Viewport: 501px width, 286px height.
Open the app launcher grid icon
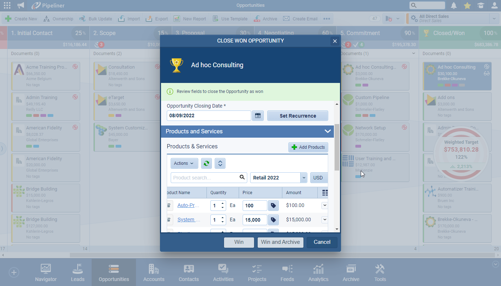[x=7, y=5]
